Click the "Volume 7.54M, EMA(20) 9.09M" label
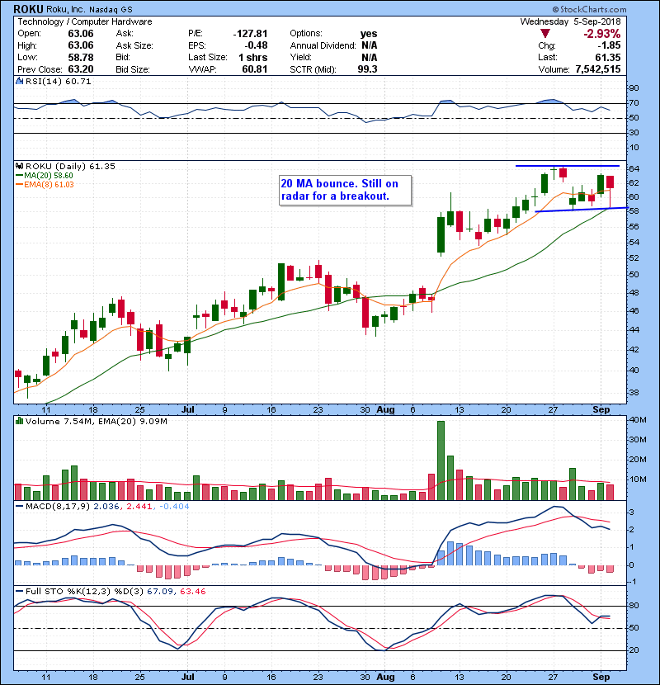 click(96, 421)
